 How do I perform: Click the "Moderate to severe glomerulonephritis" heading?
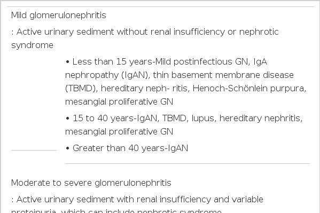point(91,183)
